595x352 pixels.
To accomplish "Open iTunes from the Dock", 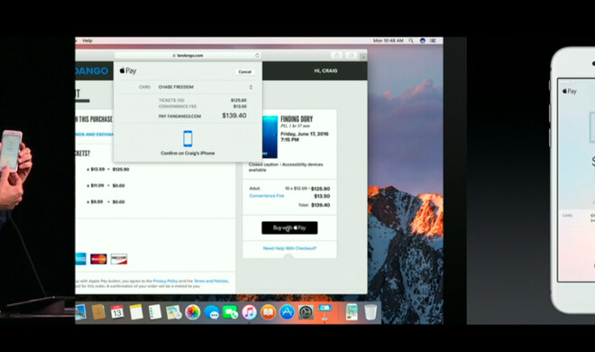I will point(250,312).
